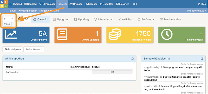This screenshot has width=208, height=94.
Task: Expand the info3@nomp.se account menu
Action: [x=197, y=11]
